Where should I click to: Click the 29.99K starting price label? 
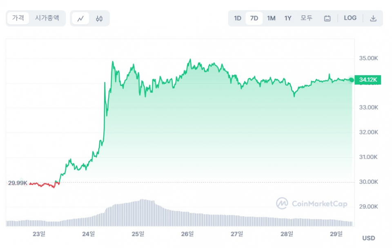point(18,183)
